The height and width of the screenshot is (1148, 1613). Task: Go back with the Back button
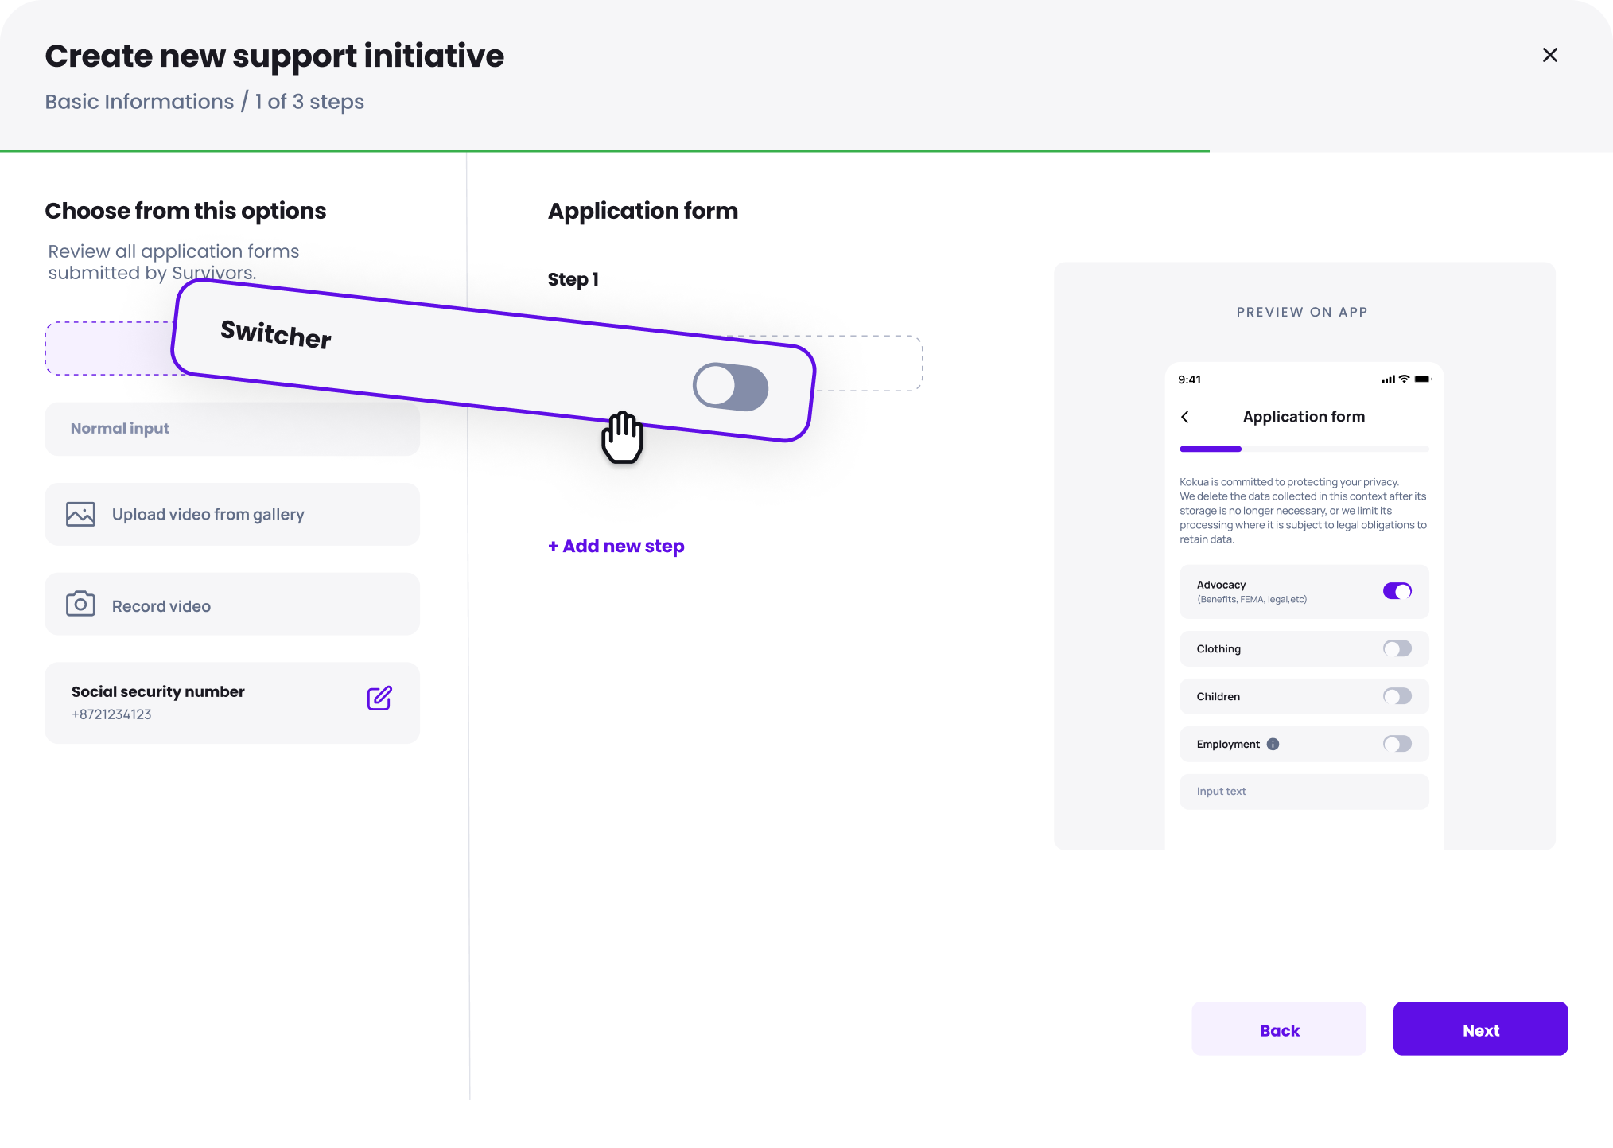pos(1279,1029)
